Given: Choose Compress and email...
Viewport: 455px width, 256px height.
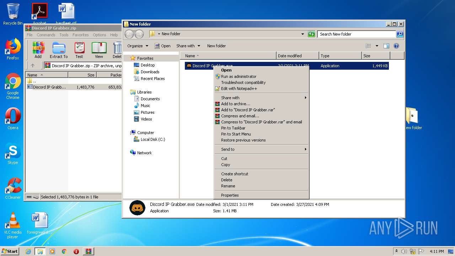Looking at the screenshot, I should 261,116.
